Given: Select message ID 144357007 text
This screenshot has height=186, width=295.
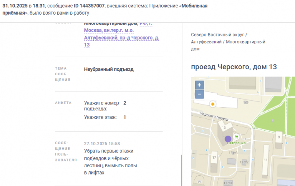Looking at the screenshot, I should (89, 6).
